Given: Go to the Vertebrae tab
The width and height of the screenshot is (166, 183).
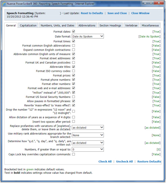Looking at the screenshot, I should 131,25.
